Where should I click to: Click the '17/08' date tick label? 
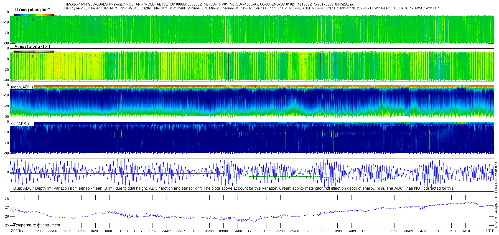pos(252,231)
